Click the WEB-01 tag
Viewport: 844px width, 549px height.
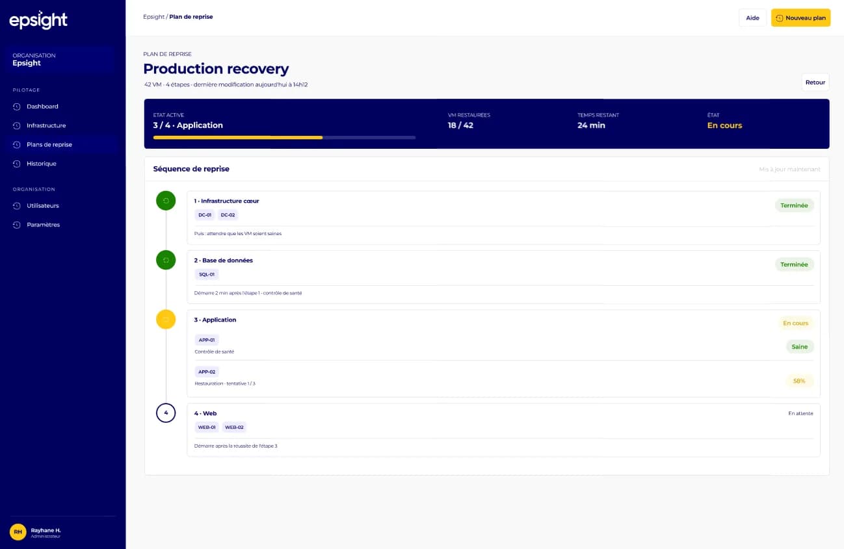pyautogui.click(x=207, y=428)
